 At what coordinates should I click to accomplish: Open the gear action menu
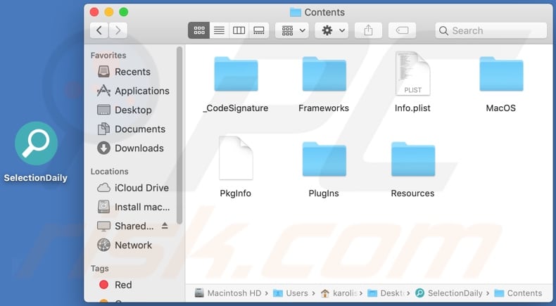332,30
